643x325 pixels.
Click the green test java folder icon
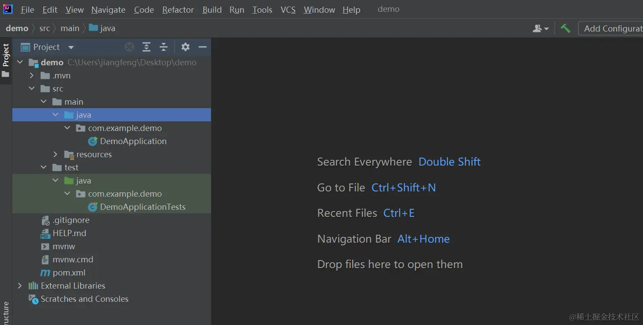coord(69,181)
